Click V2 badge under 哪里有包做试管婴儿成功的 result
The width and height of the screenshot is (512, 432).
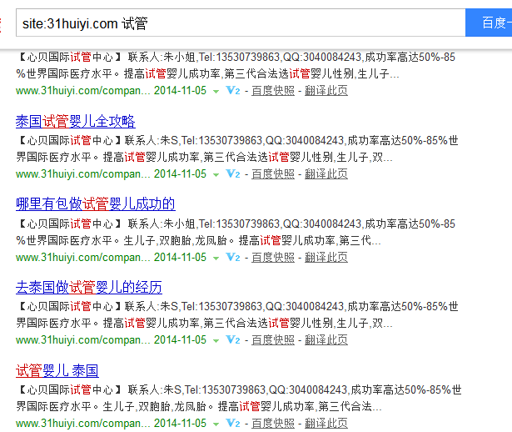(x=233, y=257)
